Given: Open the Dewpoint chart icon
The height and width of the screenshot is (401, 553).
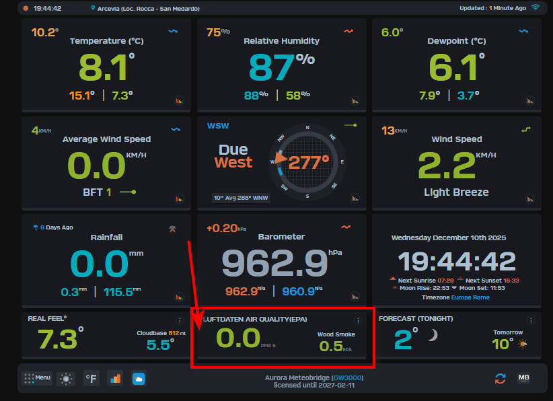Looking at the screenshot, I should (529, 101).
